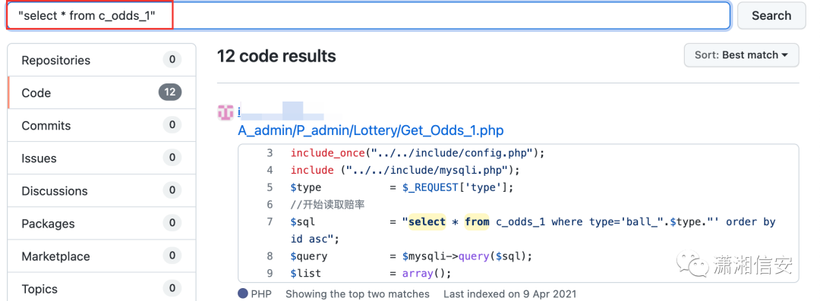Select the Commits filter
820x301 pixels.
(102, 125)
